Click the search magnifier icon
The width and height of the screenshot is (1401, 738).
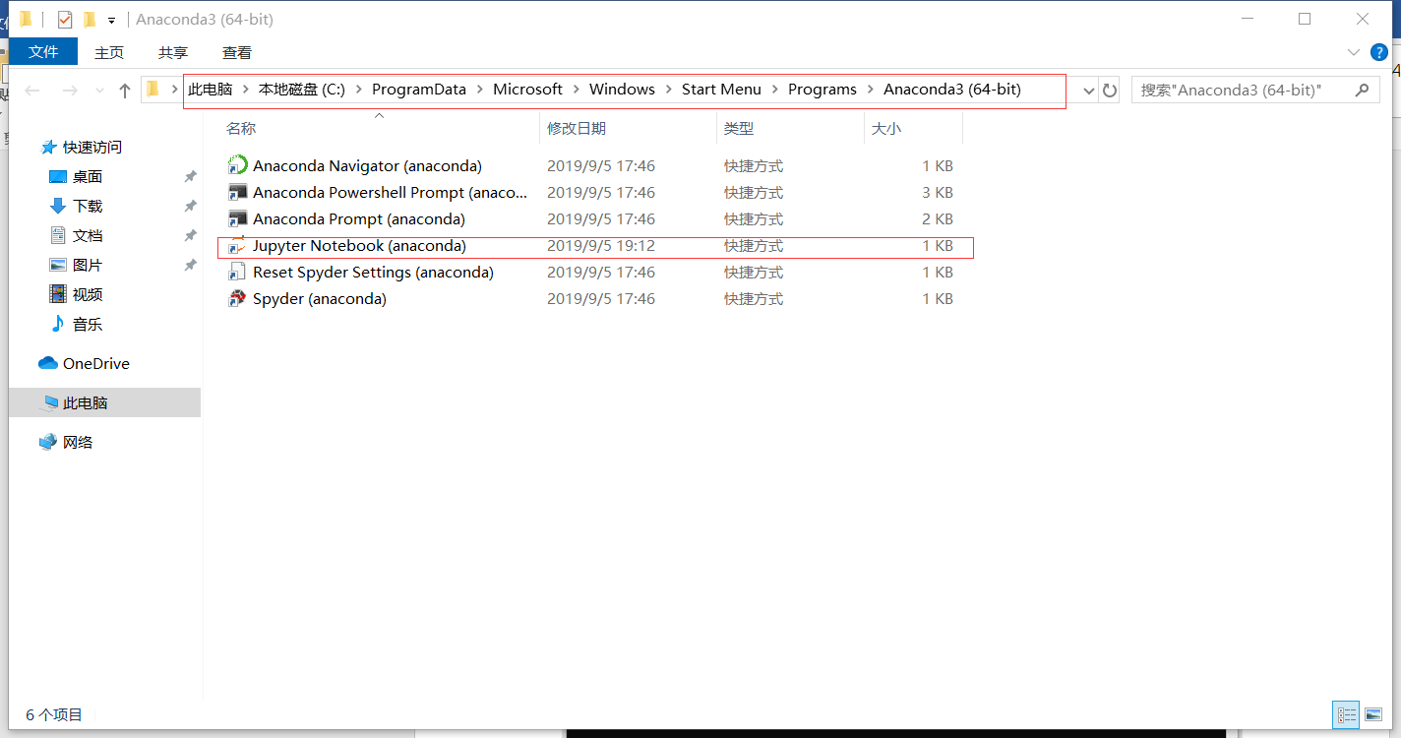[x=1362, y=90]
